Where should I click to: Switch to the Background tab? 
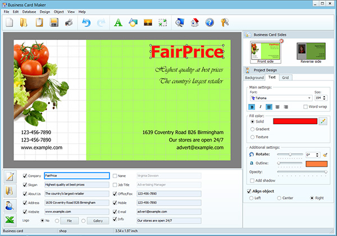254,78
